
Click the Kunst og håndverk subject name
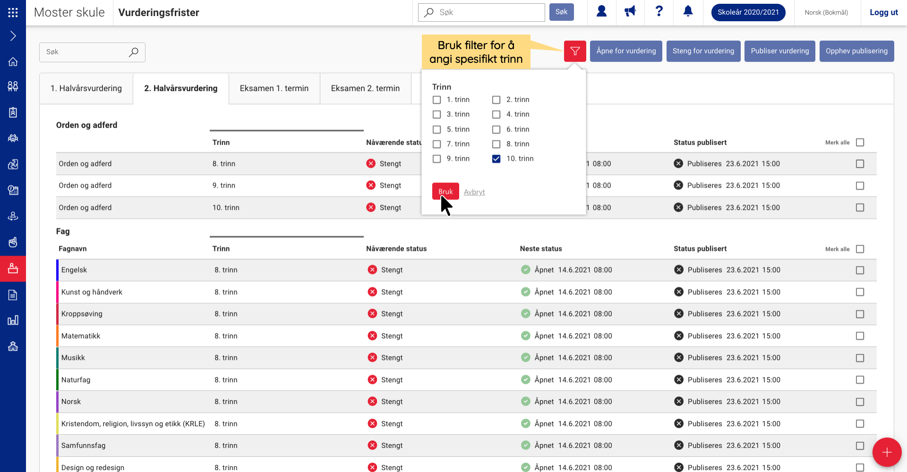click(92, 292)
